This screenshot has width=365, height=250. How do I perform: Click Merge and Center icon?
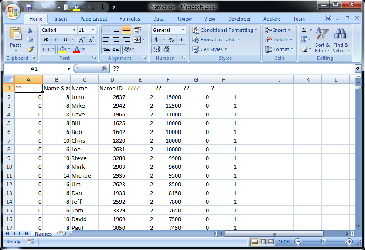tap(137, 40)
